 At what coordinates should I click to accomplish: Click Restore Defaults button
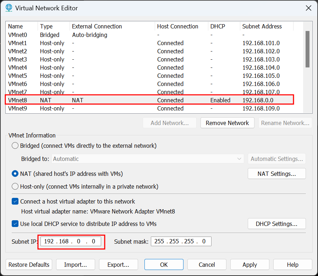click(x=29, y=265)
